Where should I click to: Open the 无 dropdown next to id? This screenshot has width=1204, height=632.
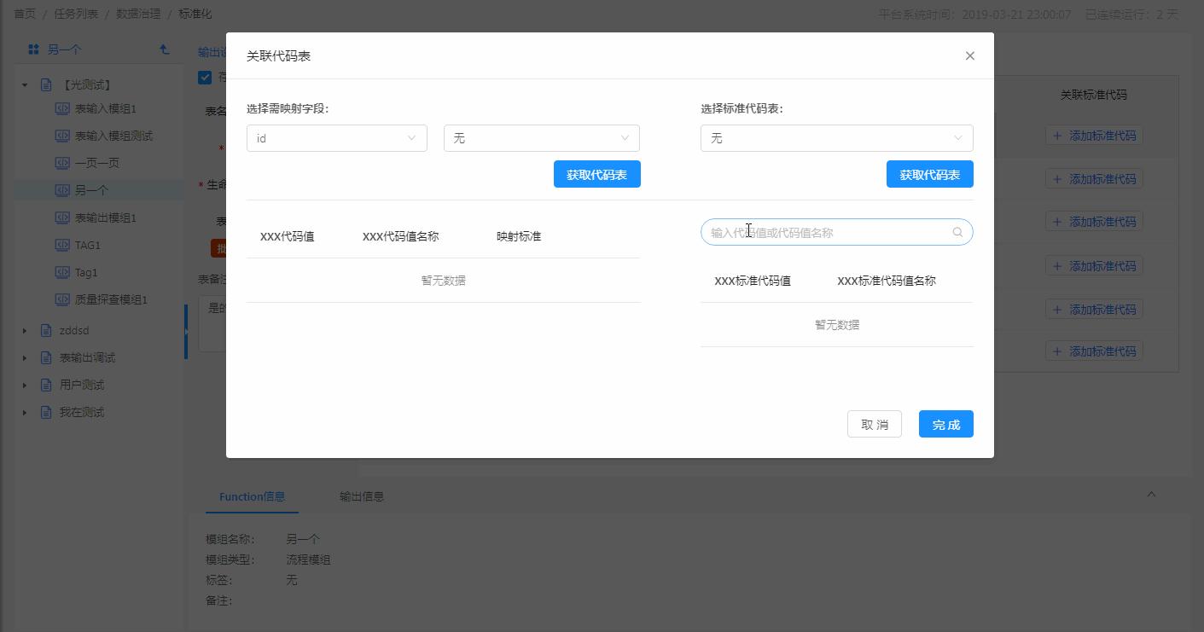[x=542, y=138]
